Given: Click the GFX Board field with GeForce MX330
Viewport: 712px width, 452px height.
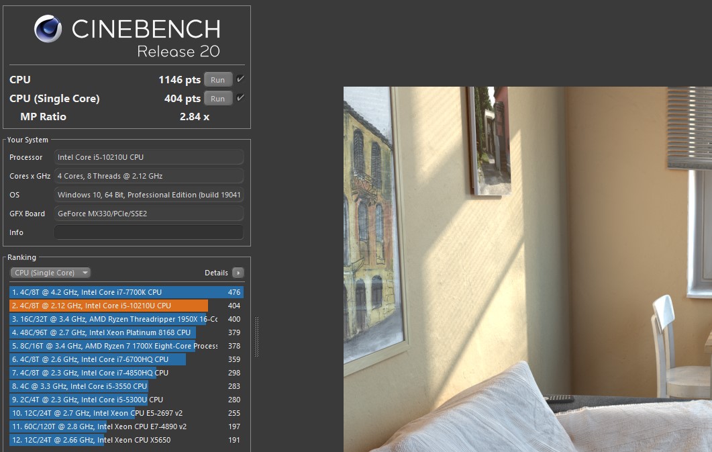Looking at the screenshot, I should pos(148,214).
